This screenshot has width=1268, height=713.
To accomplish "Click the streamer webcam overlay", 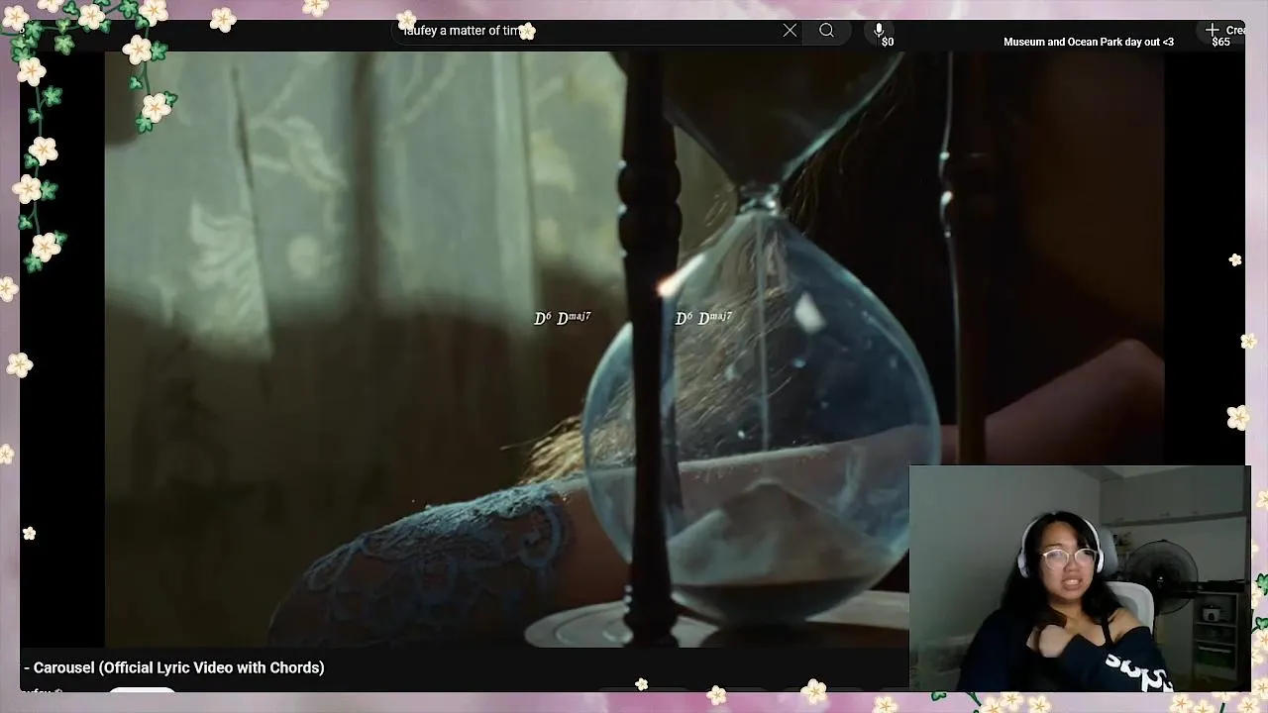I will click(x=1079, y=578).
